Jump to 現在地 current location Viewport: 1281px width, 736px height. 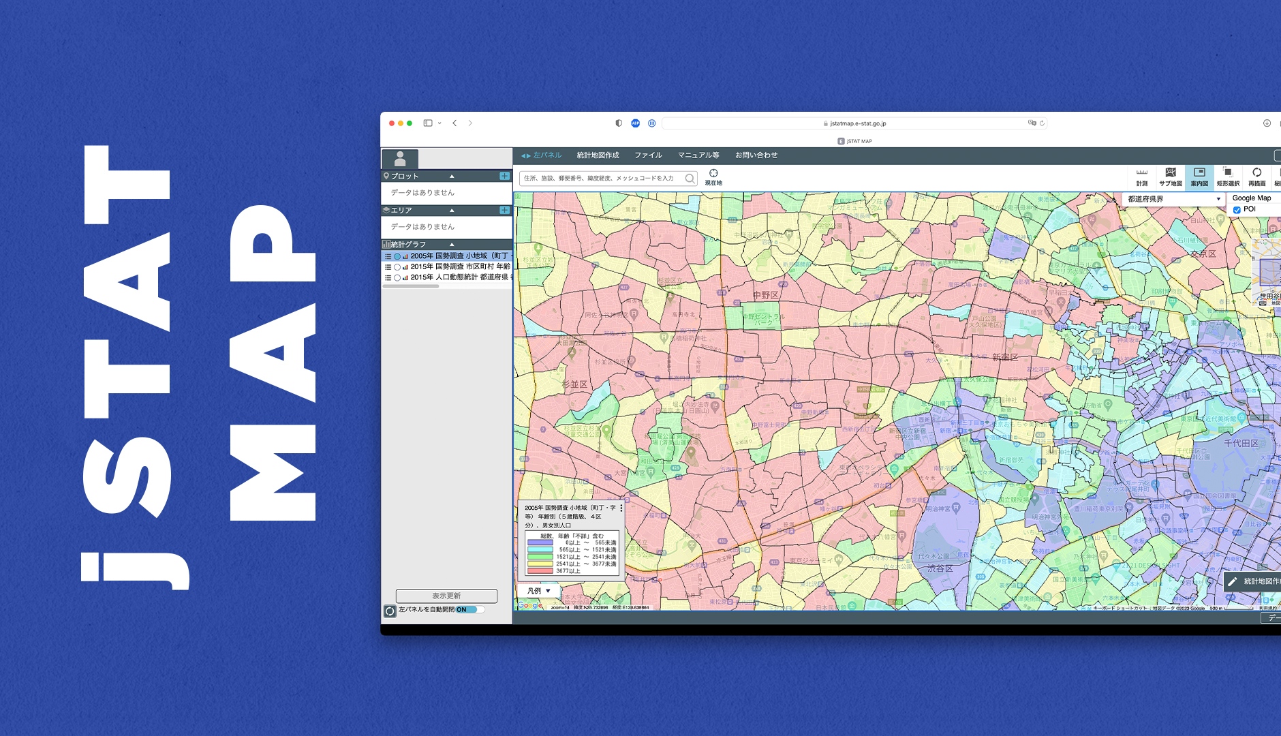point(713,177)
